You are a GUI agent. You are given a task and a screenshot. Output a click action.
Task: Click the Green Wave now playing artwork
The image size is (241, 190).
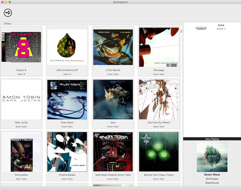click(212, 156)
